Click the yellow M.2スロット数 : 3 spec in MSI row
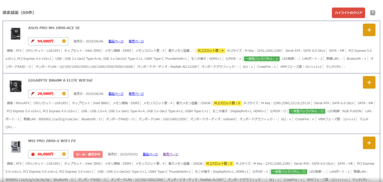The width and height of the screenshot is (383, 182). point(219,163)
